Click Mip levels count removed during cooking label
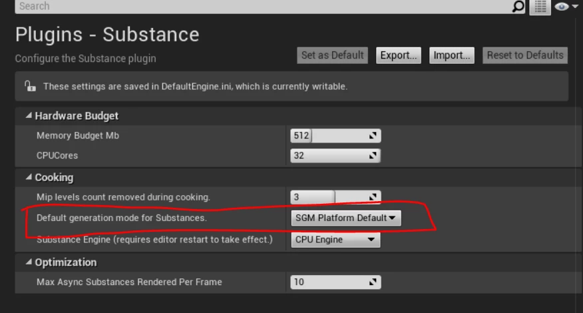The width and height of the screenshot is (583, 313). pos(123,197)
